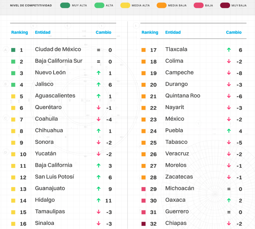
Task: Click the down arrow for Yucatán
Action: [98, 154]
